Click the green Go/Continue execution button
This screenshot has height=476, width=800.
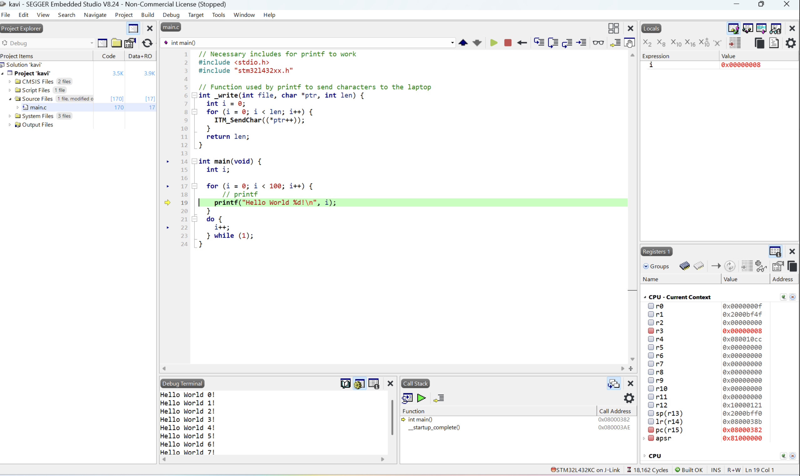pyautogui.click(x=494, y=43)
